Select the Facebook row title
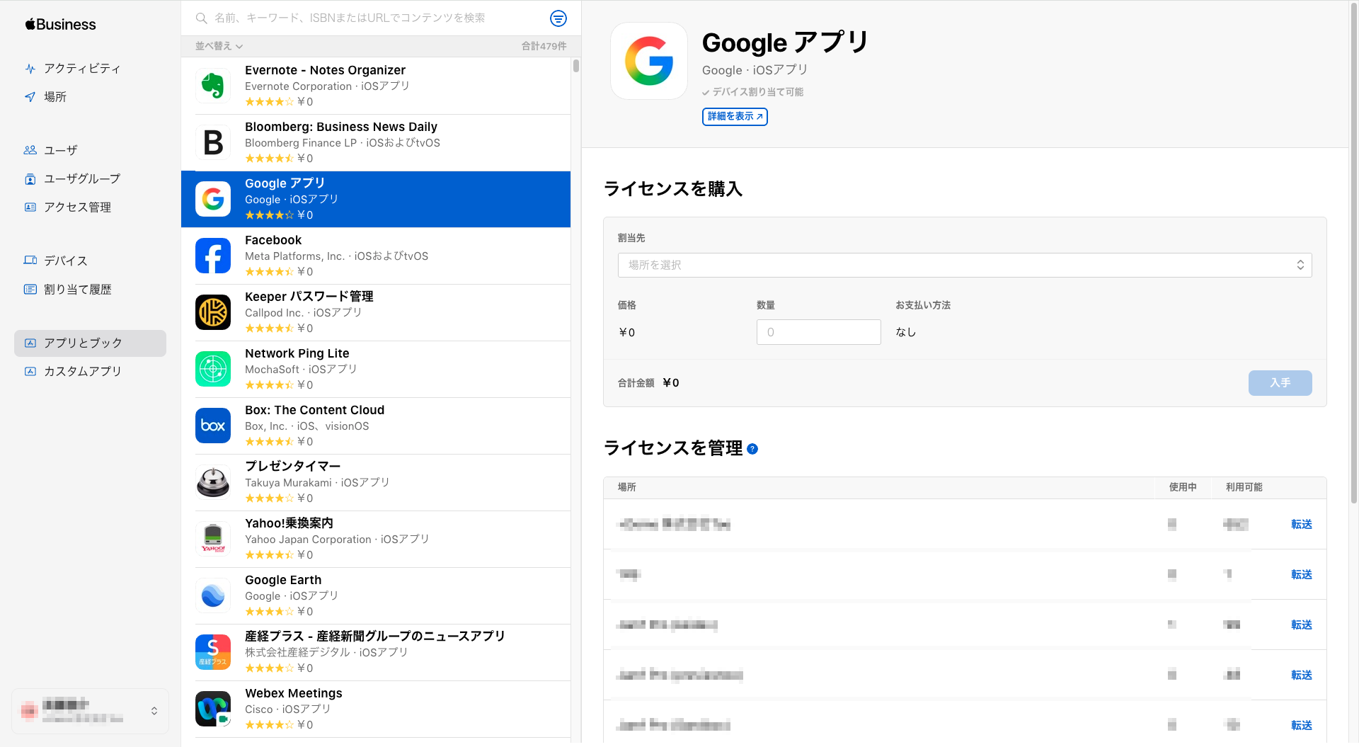This screenshot has height=747, width=1359. pos(273,240)
